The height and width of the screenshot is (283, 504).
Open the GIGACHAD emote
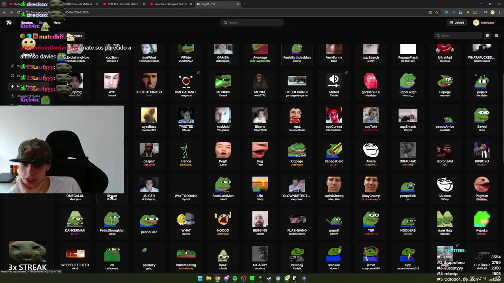[x=408, y=154]
